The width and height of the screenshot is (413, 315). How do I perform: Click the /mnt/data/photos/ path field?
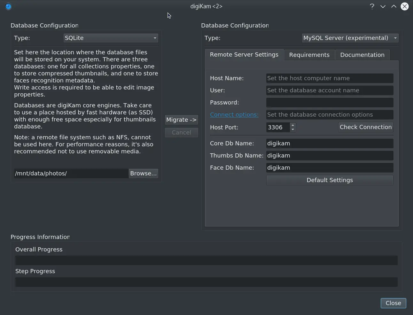click(71, 173)
